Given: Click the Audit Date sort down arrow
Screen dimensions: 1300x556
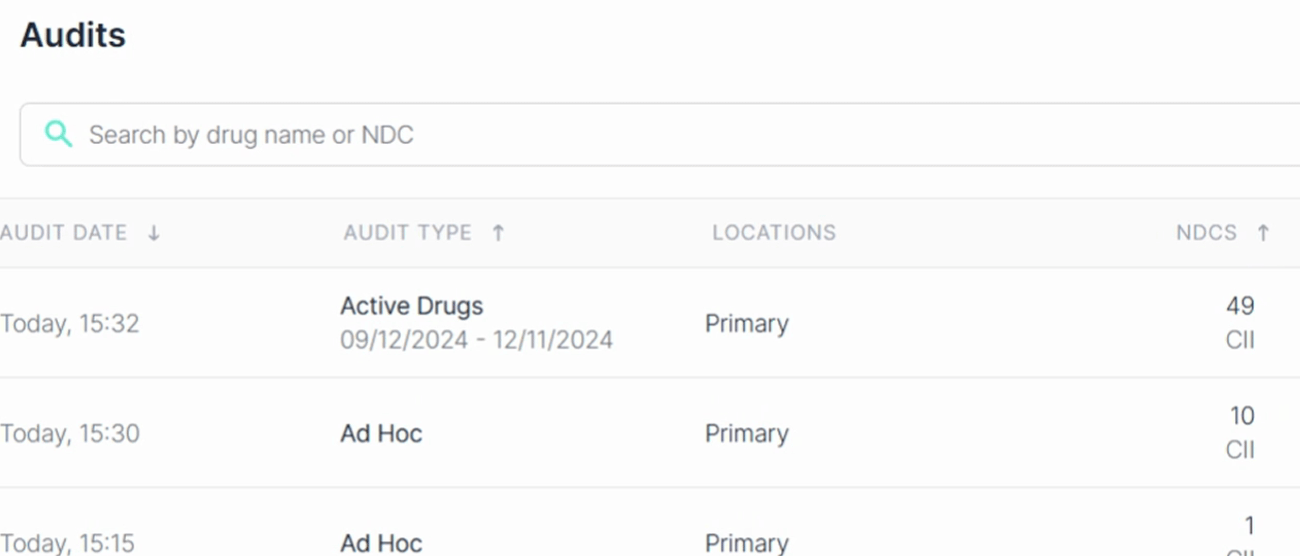Looking at the screenshot, I should click(x=153, y=233).
